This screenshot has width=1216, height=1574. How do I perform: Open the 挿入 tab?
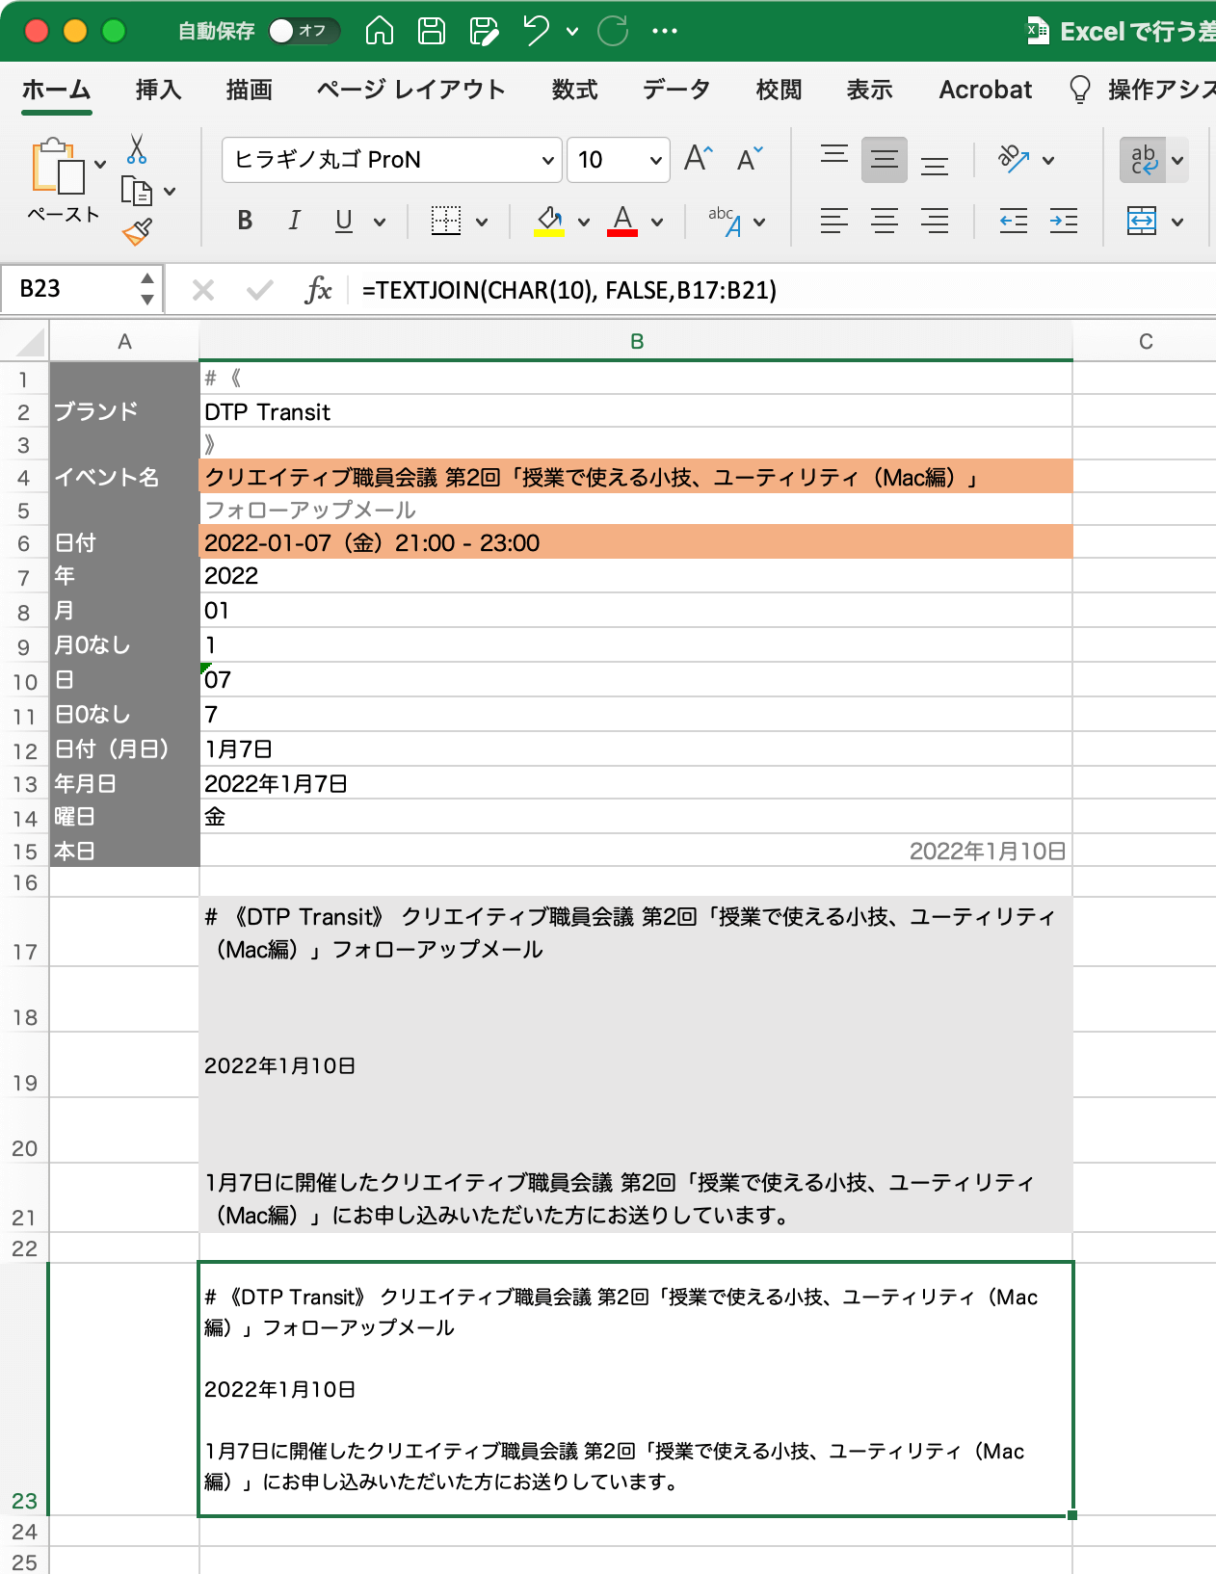(x=158, y=90)
